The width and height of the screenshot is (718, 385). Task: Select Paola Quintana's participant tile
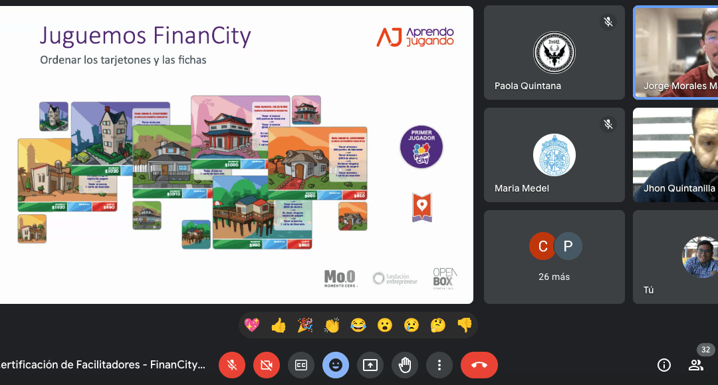(554, 53)
